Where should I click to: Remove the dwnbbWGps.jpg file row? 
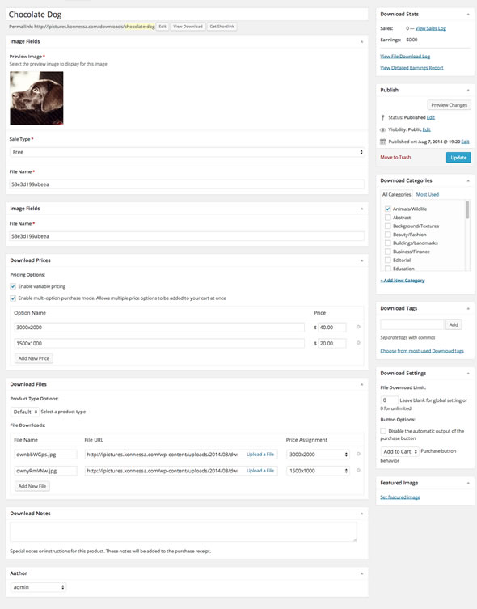pyautogui.click(x=358, y=454)
